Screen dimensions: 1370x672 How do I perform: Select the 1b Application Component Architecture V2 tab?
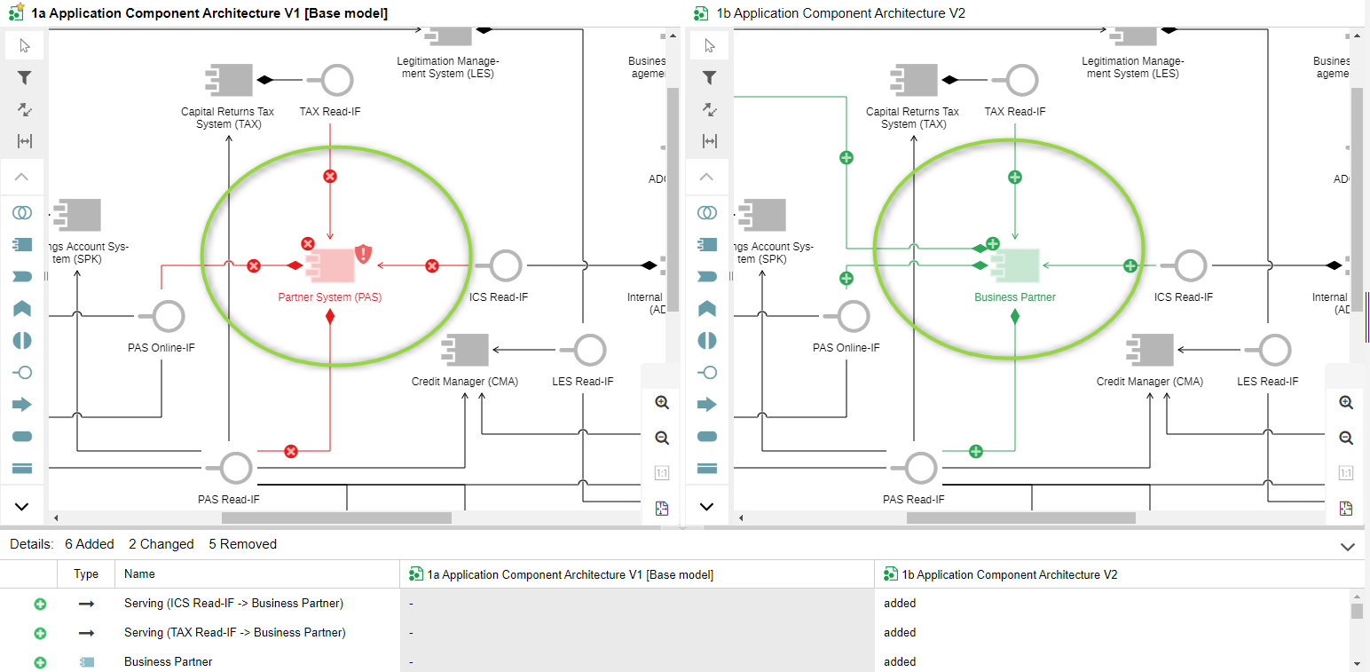point(839,13)
